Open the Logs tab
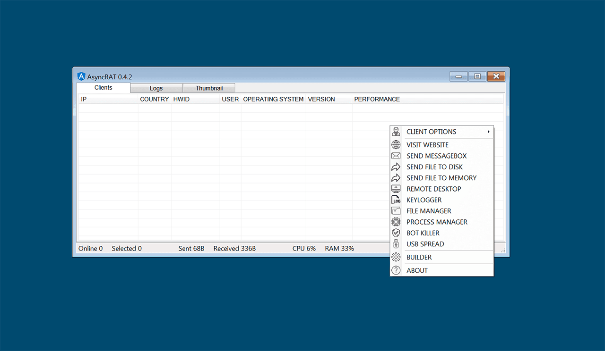Viewport: 605px width, 351px height. click(x=156, y=88)
